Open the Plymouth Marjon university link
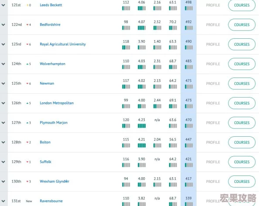The image size is (259, 206). click(x=54, y=122)
